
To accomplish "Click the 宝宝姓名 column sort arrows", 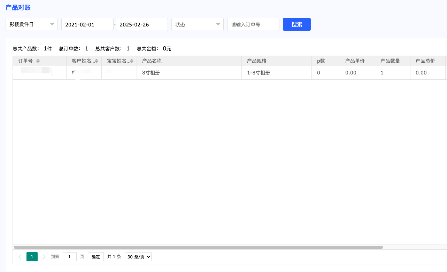I will pyautogui.click(x=132, y=61).
